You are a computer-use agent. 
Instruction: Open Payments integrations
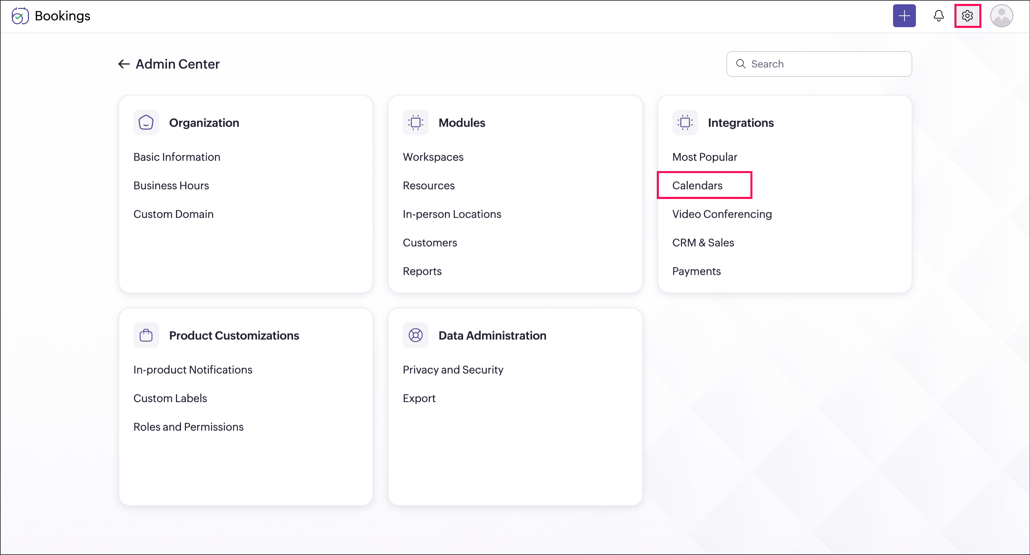click(x=696, y=271)
